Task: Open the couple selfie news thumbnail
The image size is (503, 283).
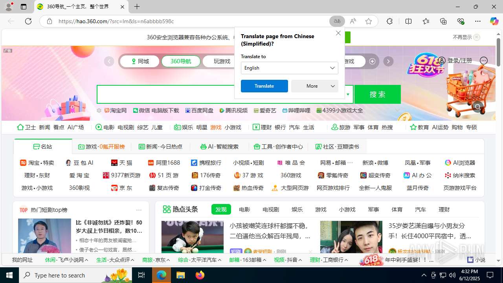Action: pyautogui.click(x=351, y=237)
